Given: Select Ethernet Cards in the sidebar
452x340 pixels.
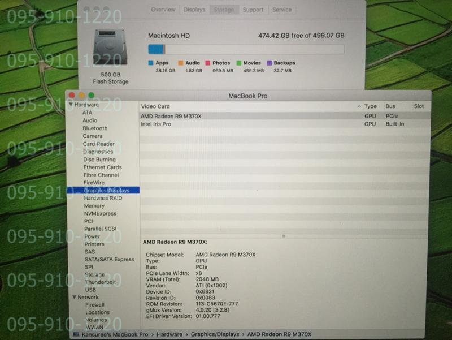Looking at the screenshot, I should coord(102,167).
